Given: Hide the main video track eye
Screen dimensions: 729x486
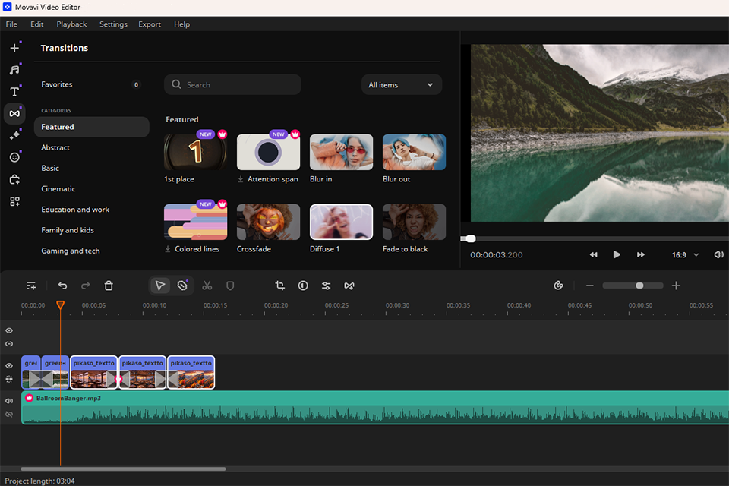Looking at the screenshot, I should point(9,365).
